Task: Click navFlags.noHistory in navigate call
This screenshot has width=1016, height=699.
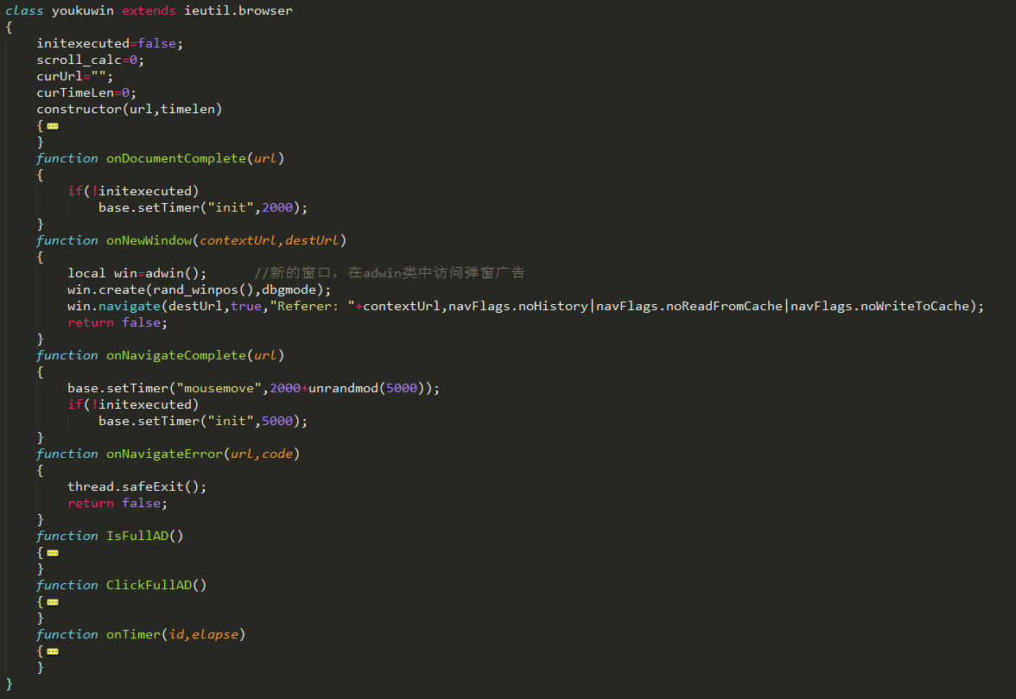Action: tap(518, 307)
